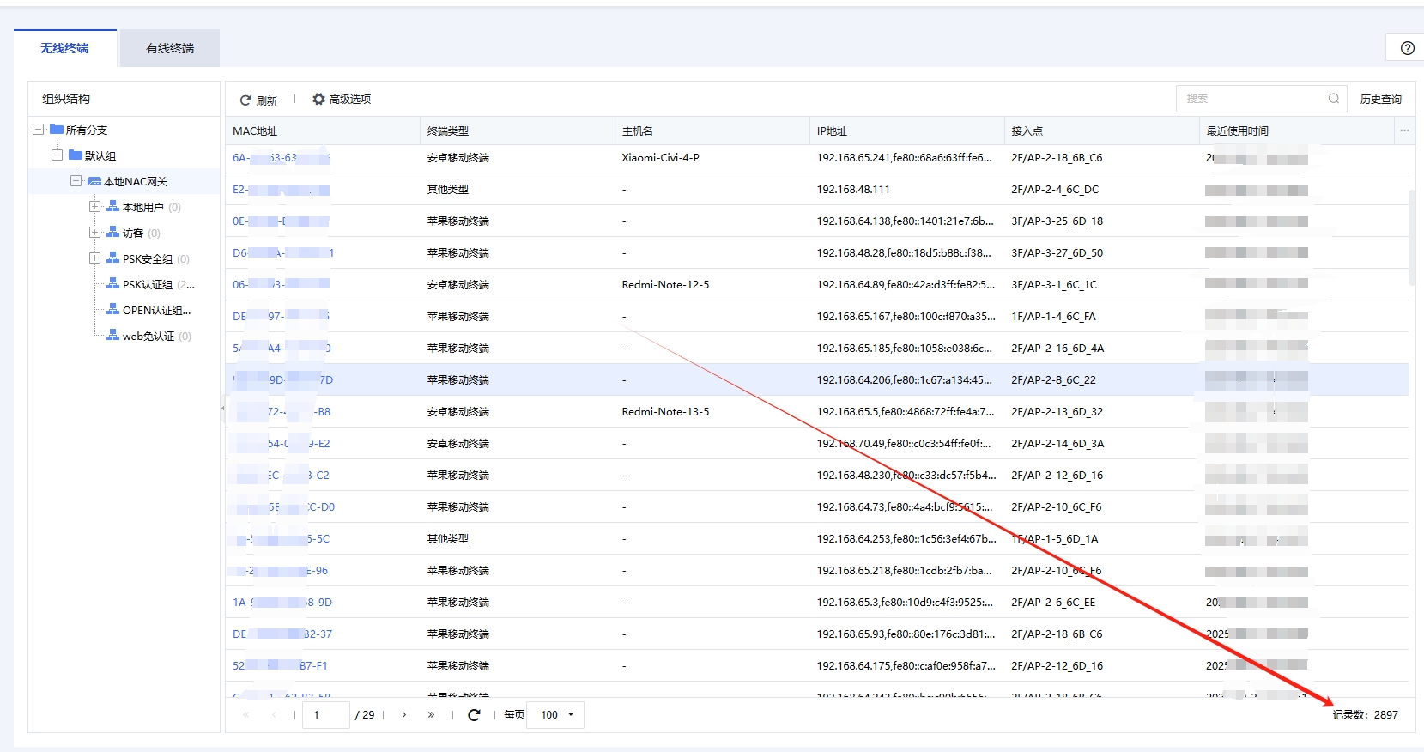1424x752 pixels.
Task: Click the search magnifier icon
Action: pos(1333,99)
